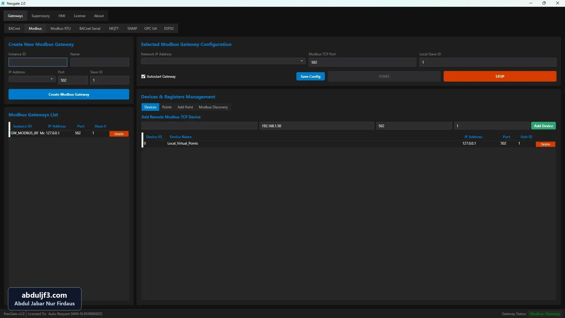Click the Create Modbus Gateway button
The height and width of the screenshot is (318, 565).
[69, 95]
